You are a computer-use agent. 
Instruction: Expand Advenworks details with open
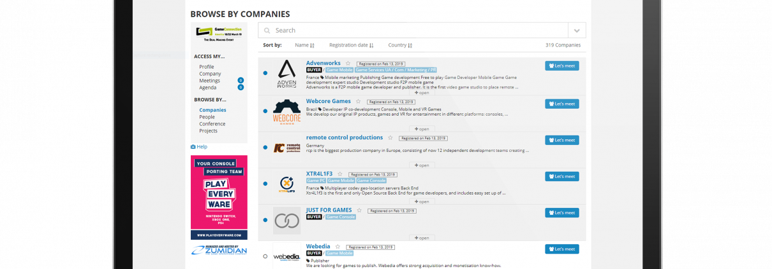tap(422, 93)
